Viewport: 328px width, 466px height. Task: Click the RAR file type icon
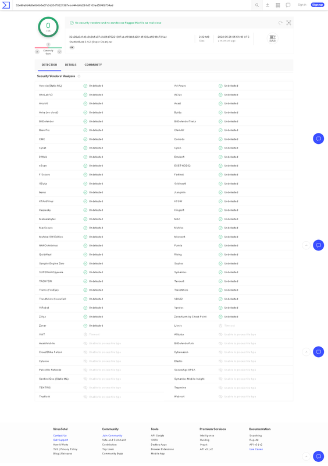(273, 38)
